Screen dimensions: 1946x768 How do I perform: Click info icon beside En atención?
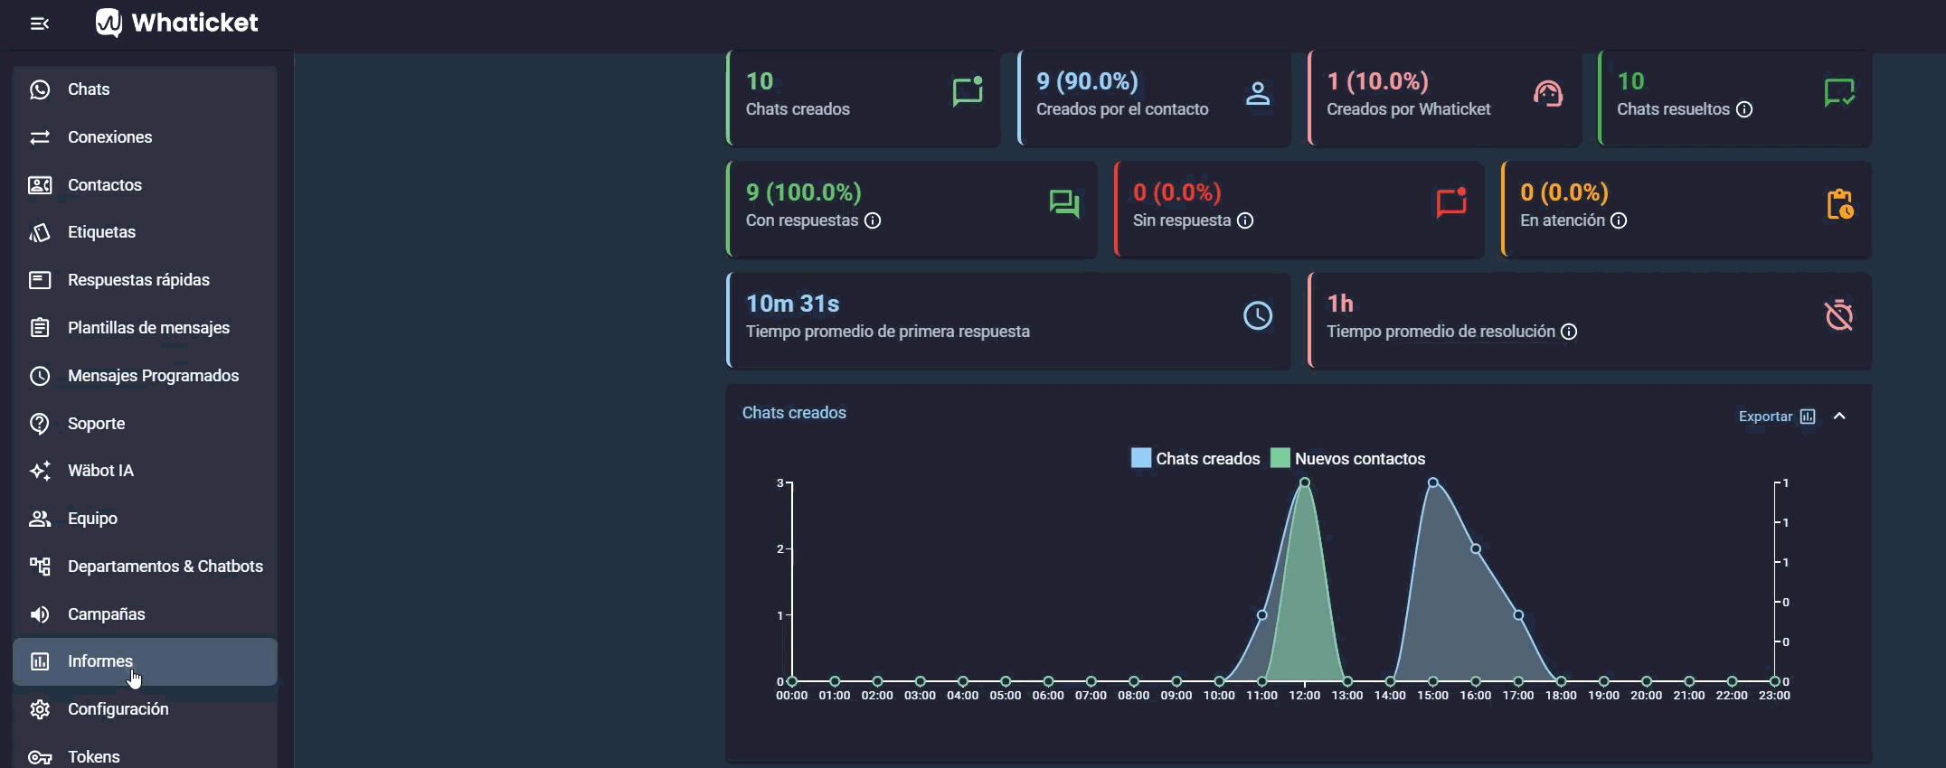coord(1619,220)
